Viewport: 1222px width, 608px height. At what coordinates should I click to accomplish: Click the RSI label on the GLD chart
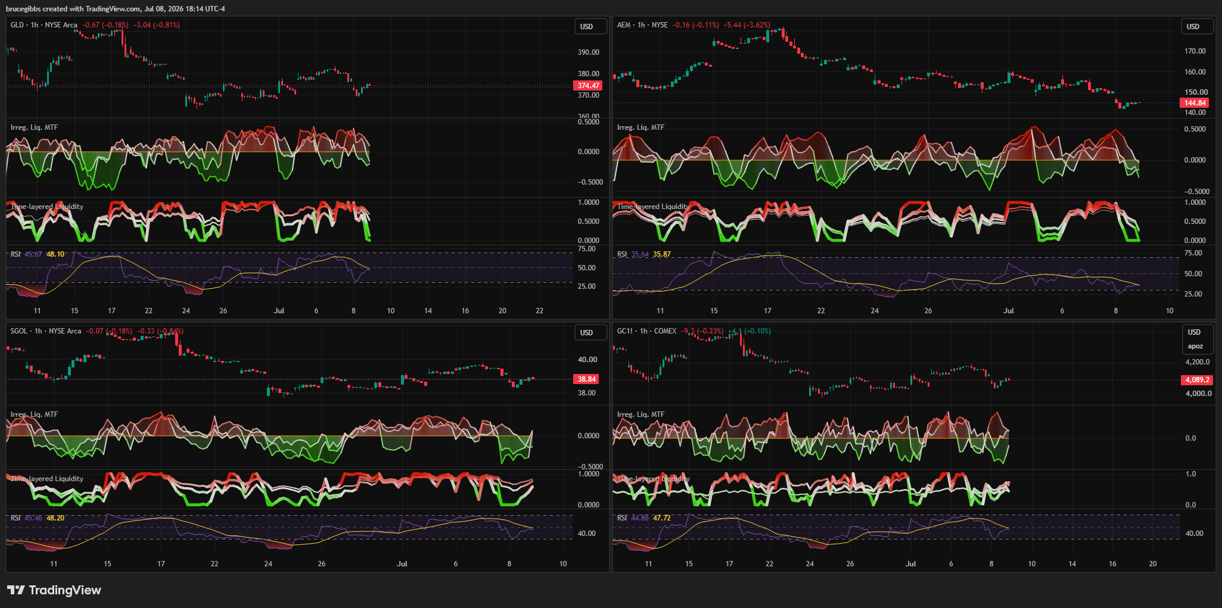click(15, 254)
